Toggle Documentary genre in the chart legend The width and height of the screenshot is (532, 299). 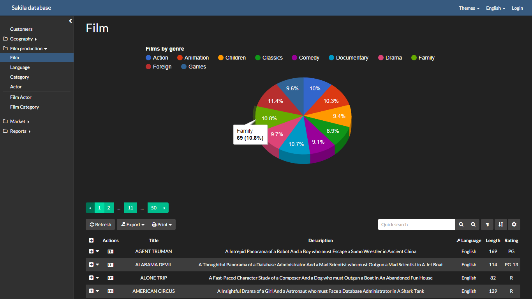coord(348,58)
